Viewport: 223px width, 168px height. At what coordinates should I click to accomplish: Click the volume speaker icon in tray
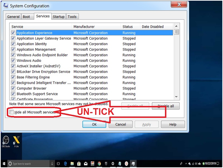coord(196,163)
